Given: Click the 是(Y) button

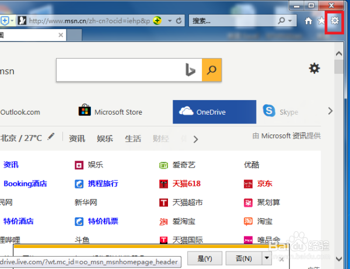Looking at the screenshot, I should [205, 259].
